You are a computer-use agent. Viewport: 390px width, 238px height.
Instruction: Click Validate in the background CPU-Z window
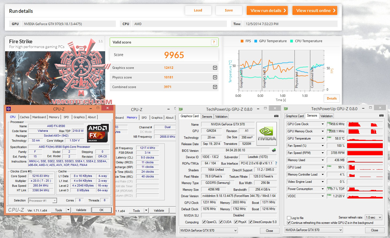click(x=159, y=211)
